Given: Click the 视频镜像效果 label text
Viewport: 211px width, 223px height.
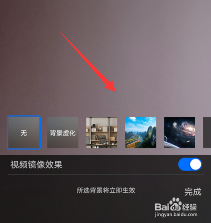Looking at the screenshot, I should (36, 165).
